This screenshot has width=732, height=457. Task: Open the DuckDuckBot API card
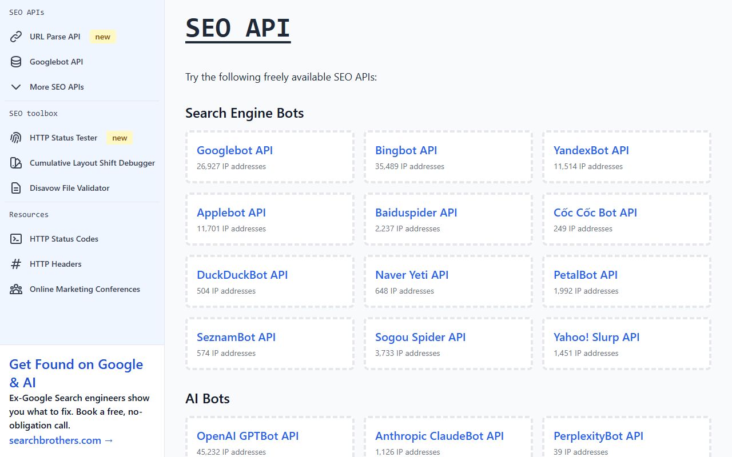[270, 282]
